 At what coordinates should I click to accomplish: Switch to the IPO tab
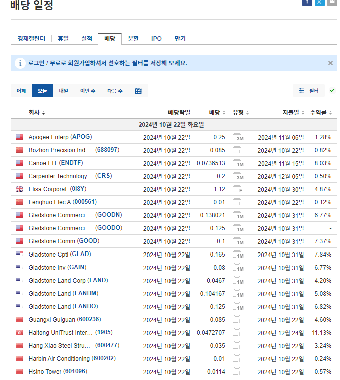156,39
